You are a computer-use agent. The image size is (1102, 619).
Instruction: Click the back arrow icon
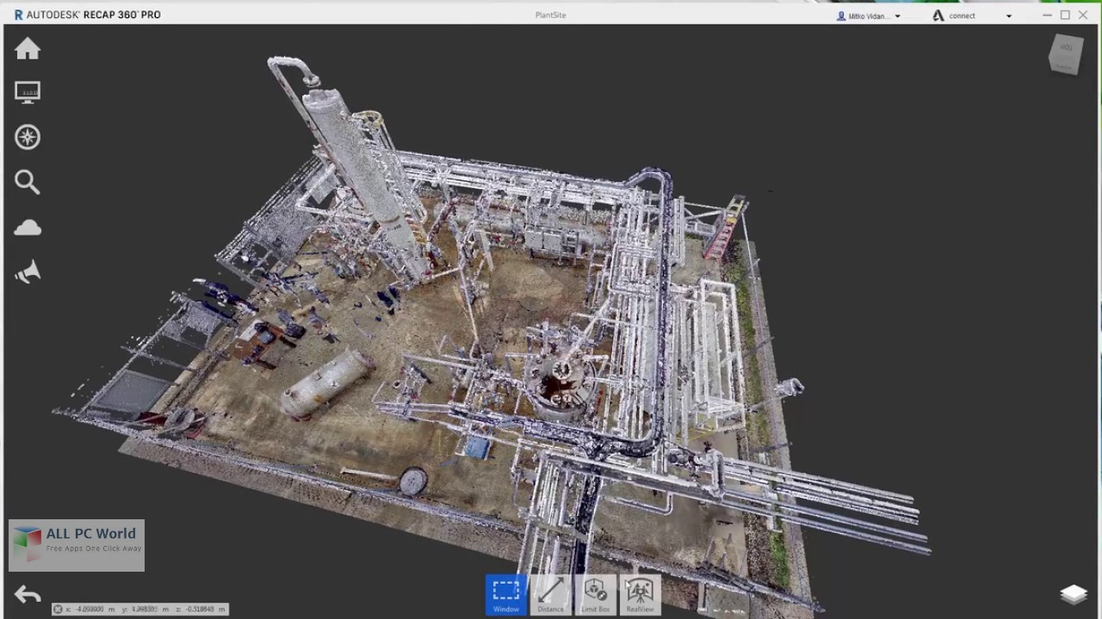(x=28, y=595)
